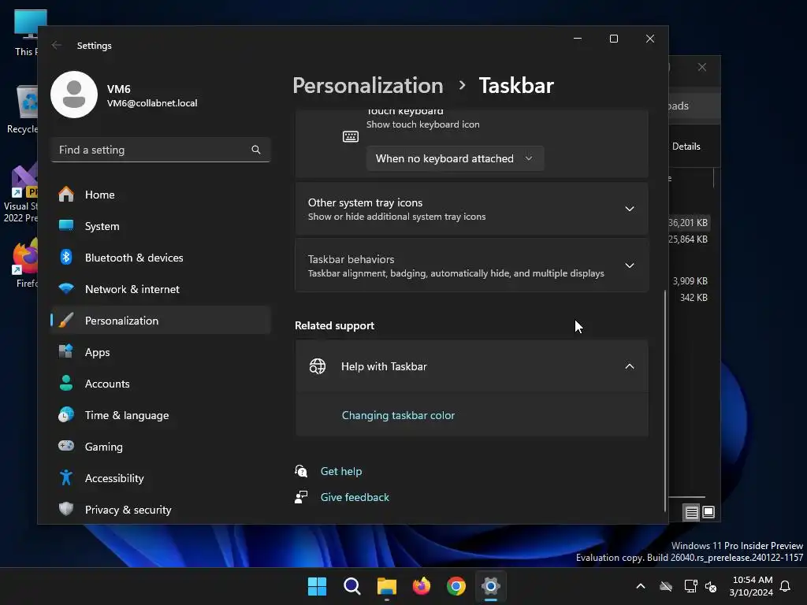The image size is (807, 605).
Task: Click the back arrow in Settings
Action: pyautogui.click(x=57, y=45)
